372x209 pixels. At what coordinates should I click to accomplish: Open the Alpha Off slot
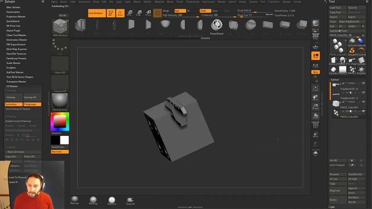pyautogui.click(x=60, y=65)
